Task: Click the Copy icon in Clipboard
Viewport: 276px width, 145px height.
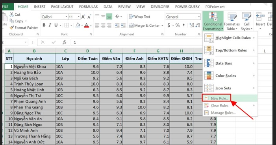Action: tap(12, 21)
